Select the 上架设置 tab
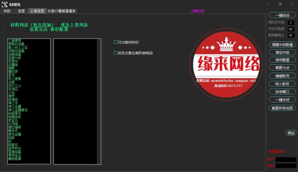298x172 pixels. click(37, 11)
